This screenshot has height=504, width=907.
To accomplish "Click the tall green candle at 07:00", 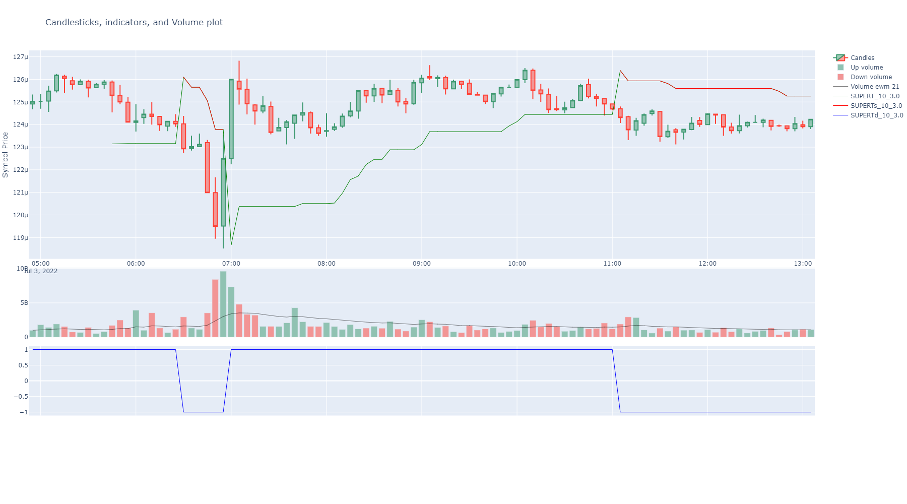I will (x=231, y=119).
